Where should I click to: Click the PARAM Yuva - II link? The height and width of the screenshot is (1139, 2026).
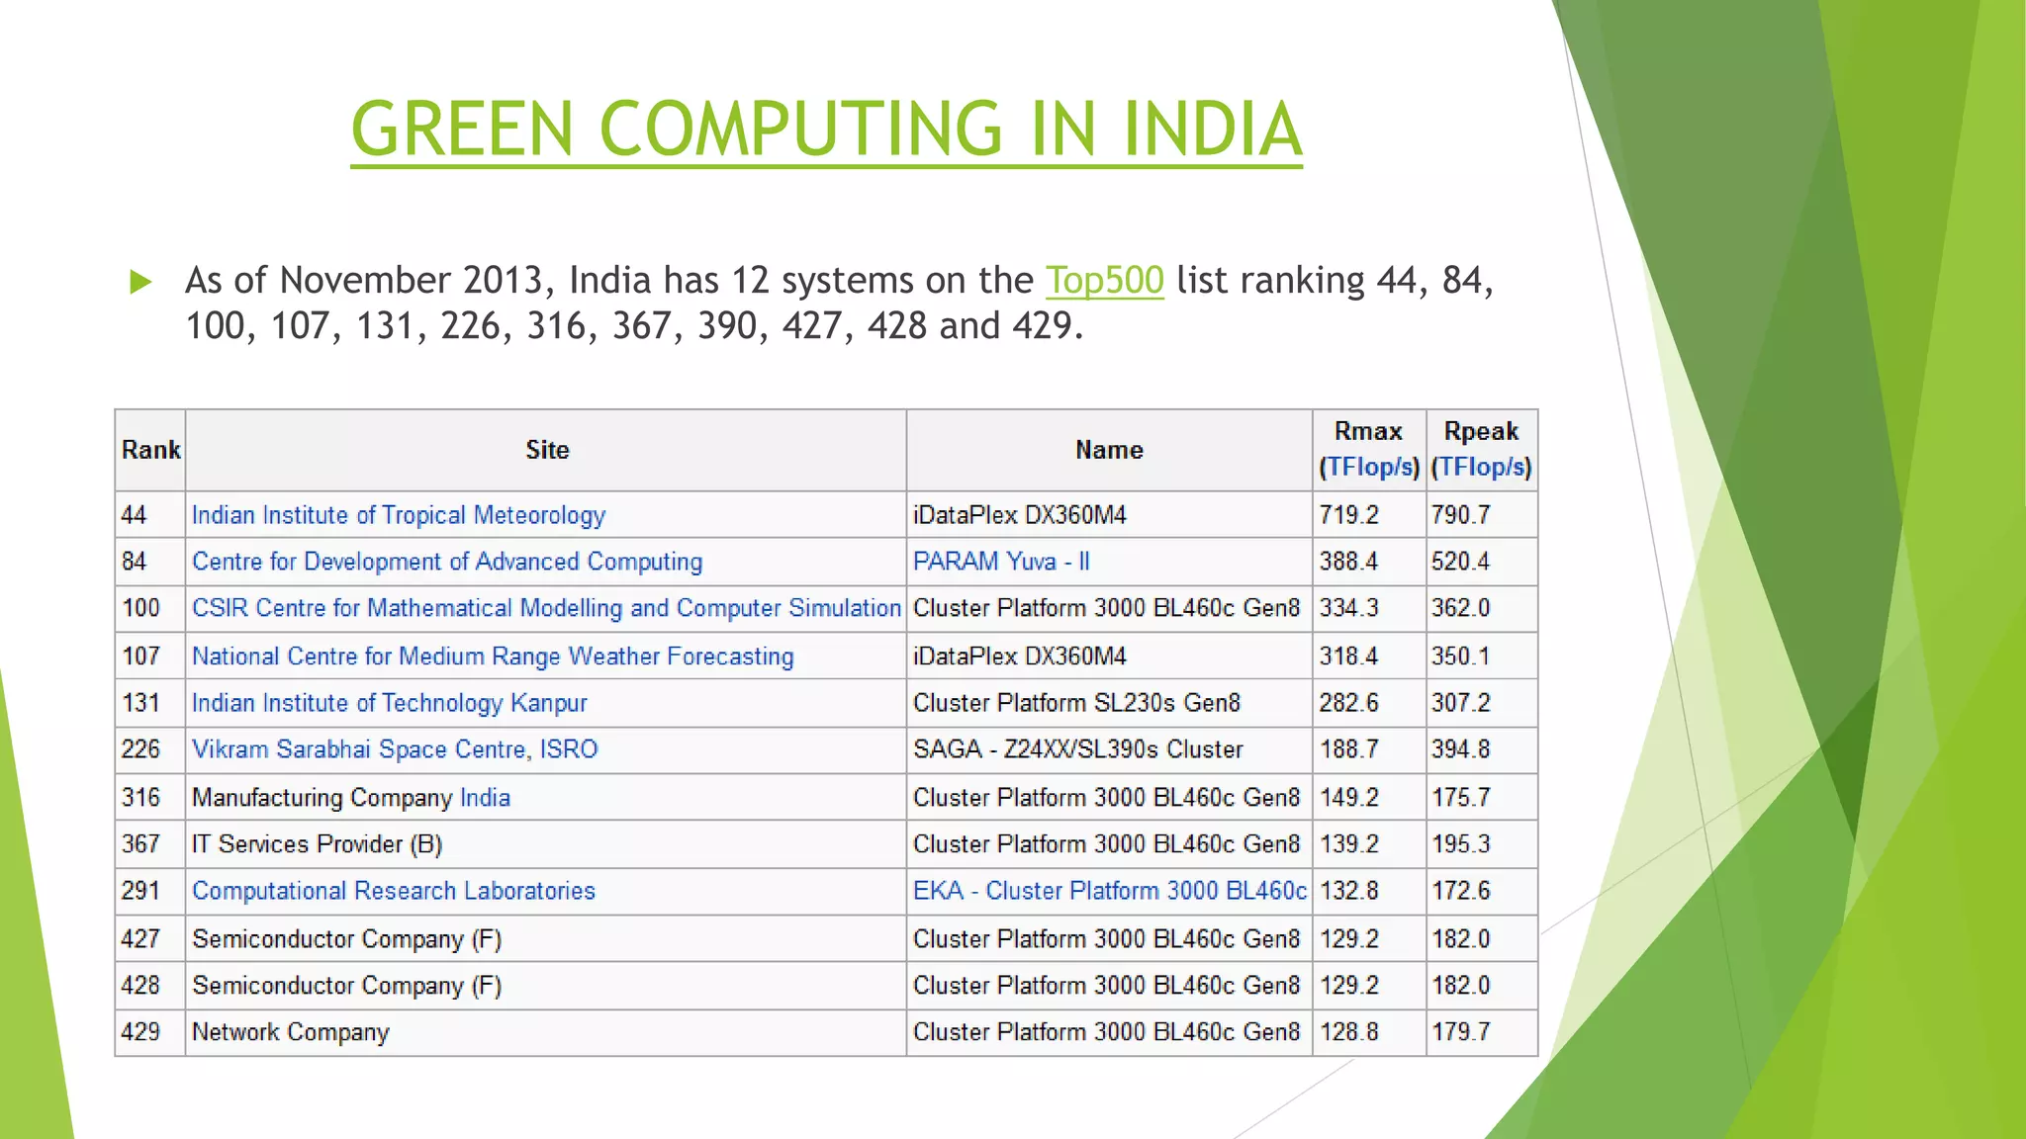pos(1001,562)
